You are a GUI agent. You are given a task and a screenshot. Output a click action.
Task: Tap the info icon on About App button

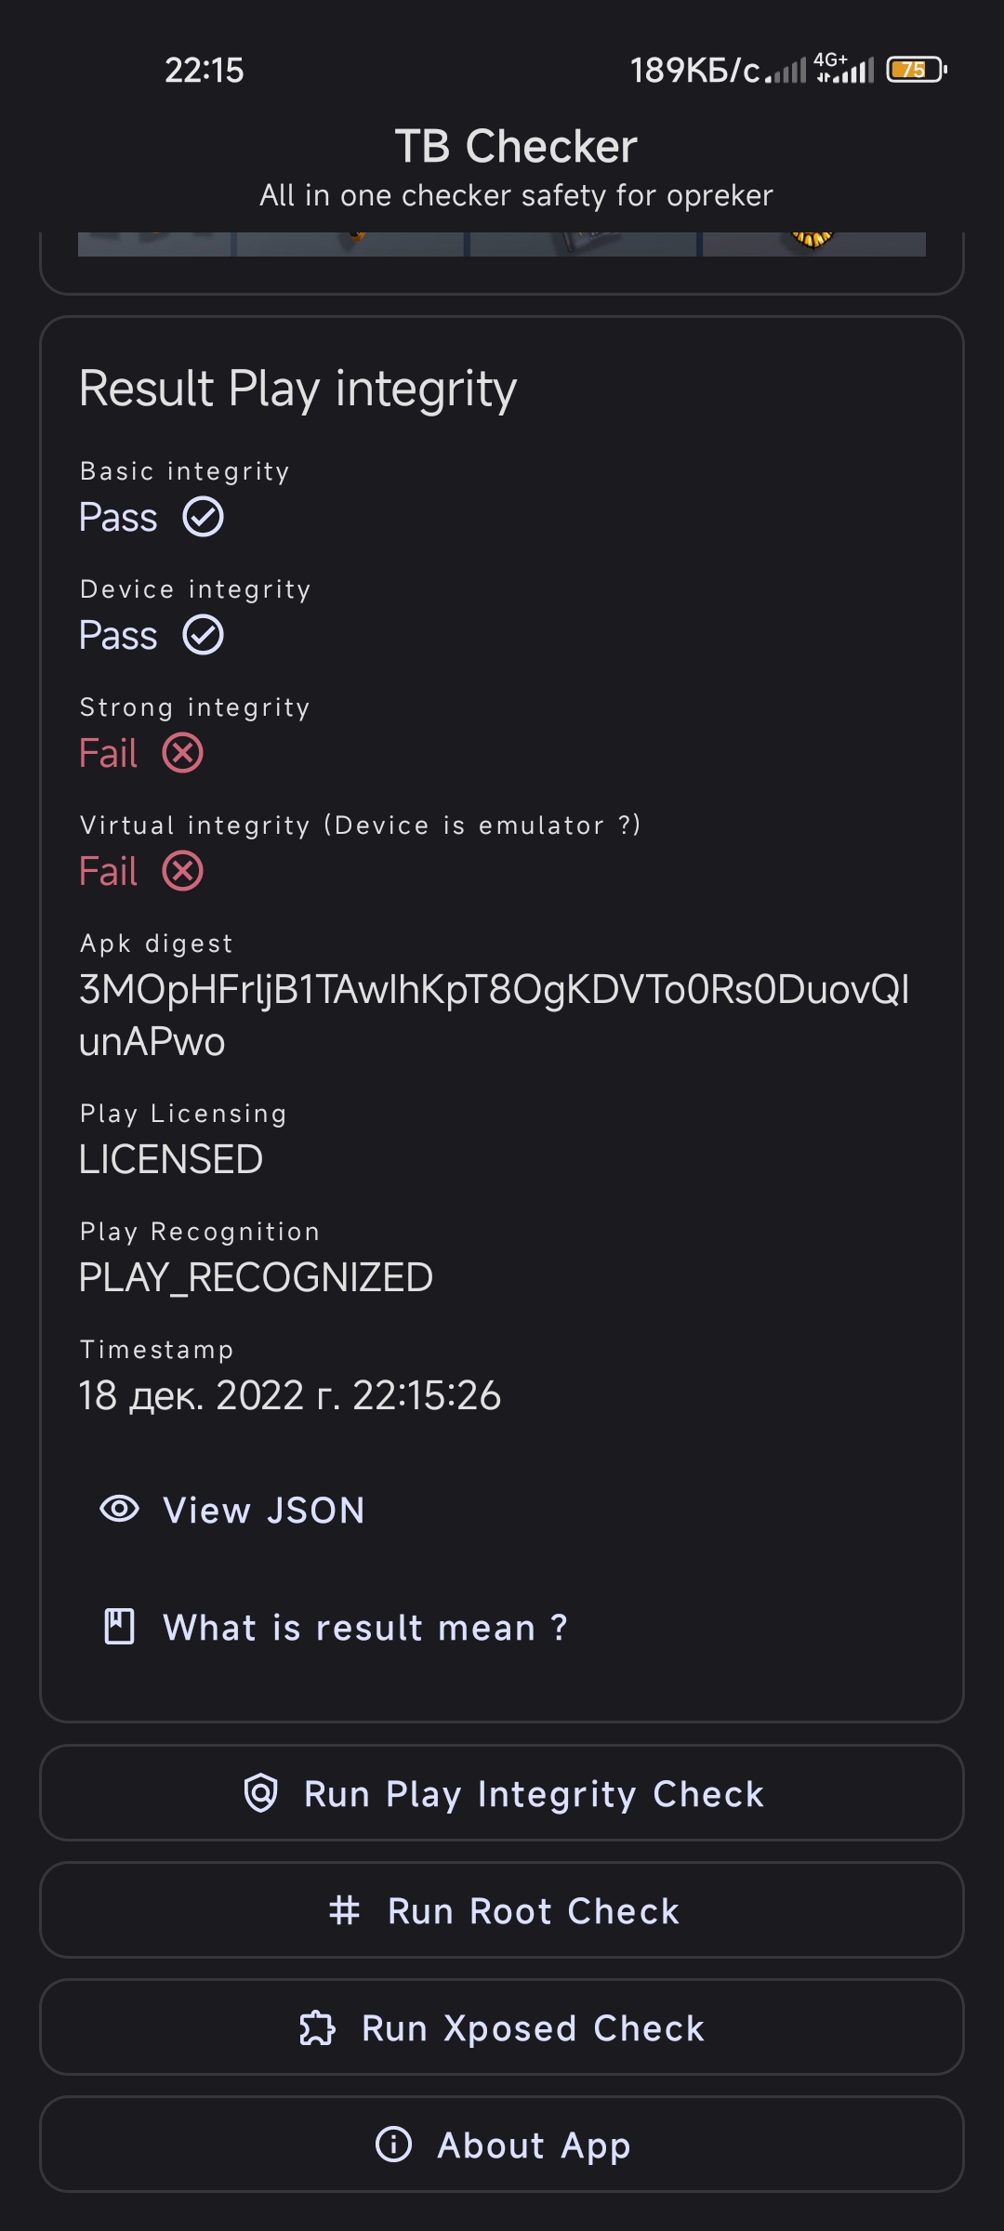coord(393,2145)
